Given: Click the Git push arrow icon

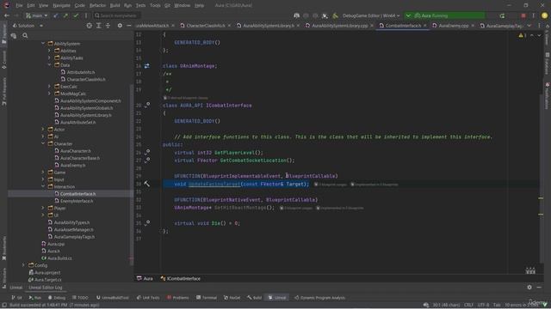Looking at the screenshot, I should click(65, 15).
